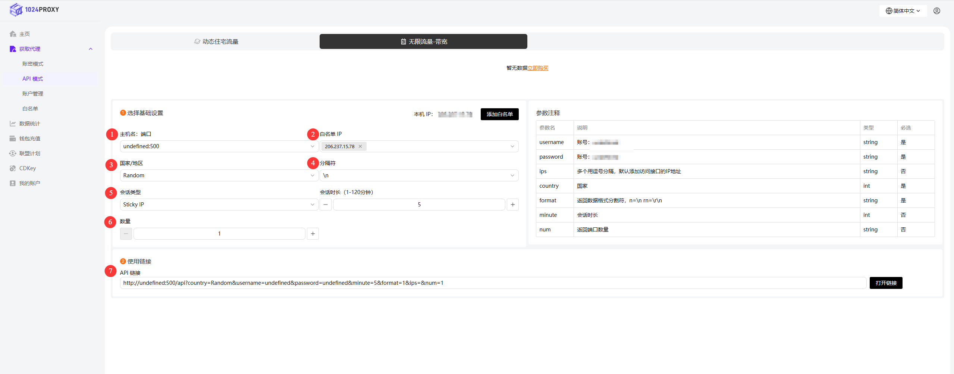954x374 pixels.
Task: Click the home icon in sidebar
Action: pyautogui.click(x=13, y=34)
